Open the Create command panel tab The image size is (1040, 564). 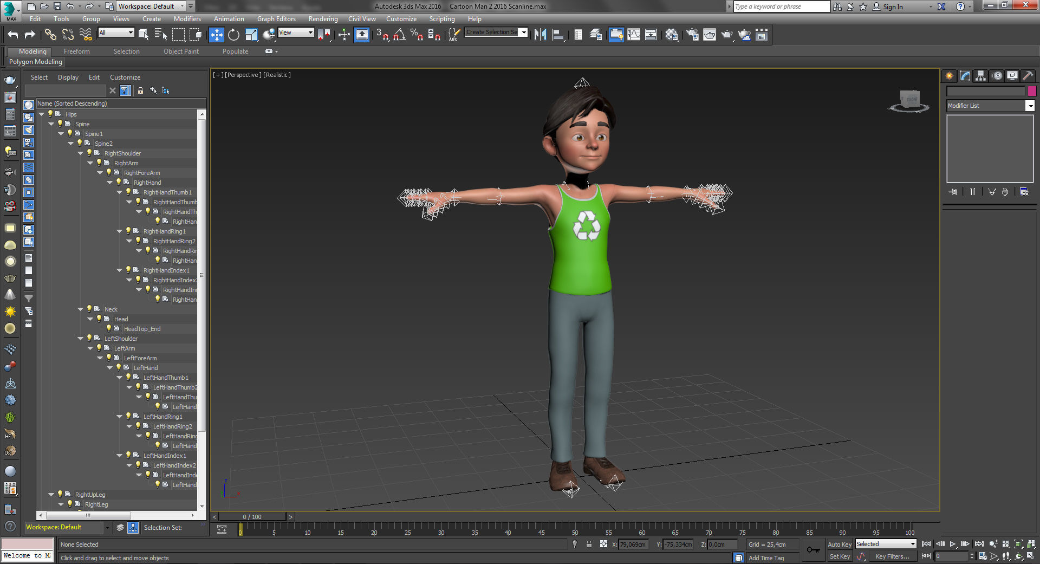coord(950,76)
